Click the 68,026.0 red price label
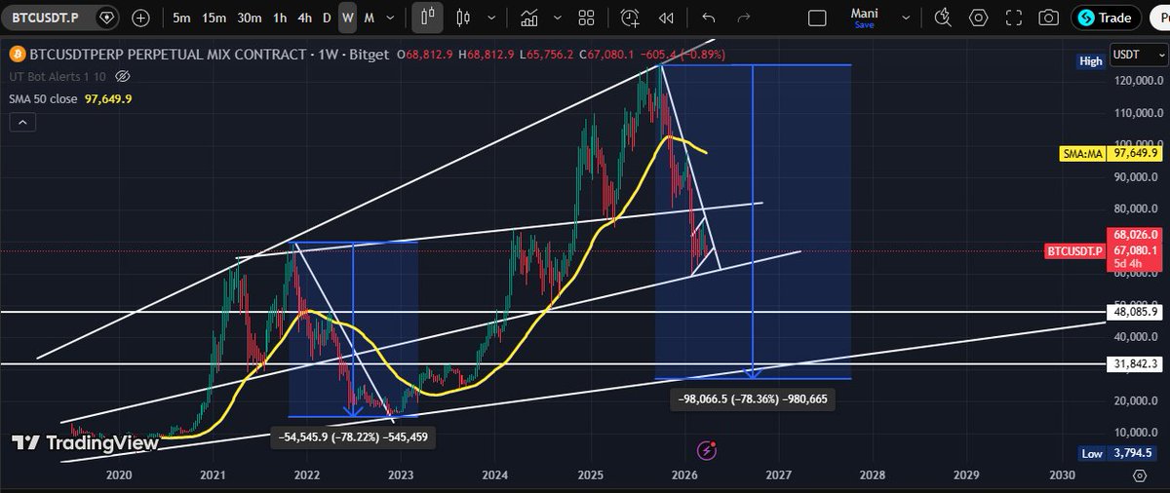 click(x=1134, y=235)
